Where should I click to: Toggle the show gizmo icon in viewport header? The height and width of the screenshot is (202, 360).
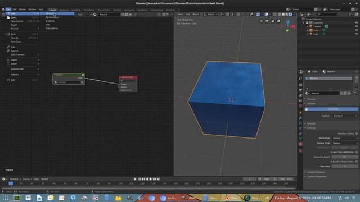tap(258, 15)
